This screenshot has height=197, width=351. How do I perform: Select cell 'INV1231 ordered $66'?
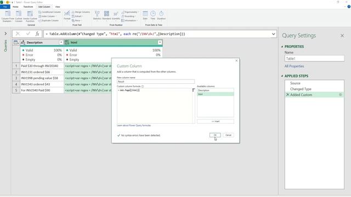coord(42,72)
